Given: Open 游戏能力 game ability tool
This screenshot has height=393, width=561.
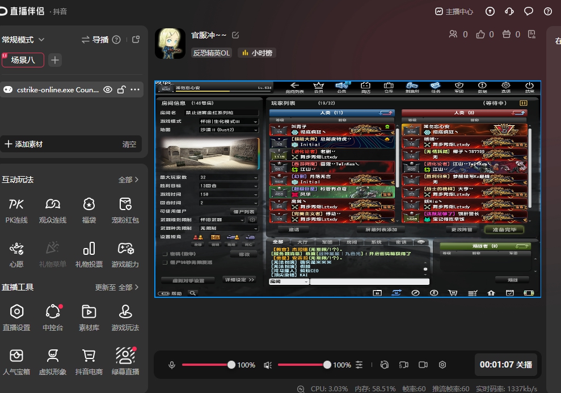Looking at the screenshot, I should pyautogui.click(x=125, y=255).
